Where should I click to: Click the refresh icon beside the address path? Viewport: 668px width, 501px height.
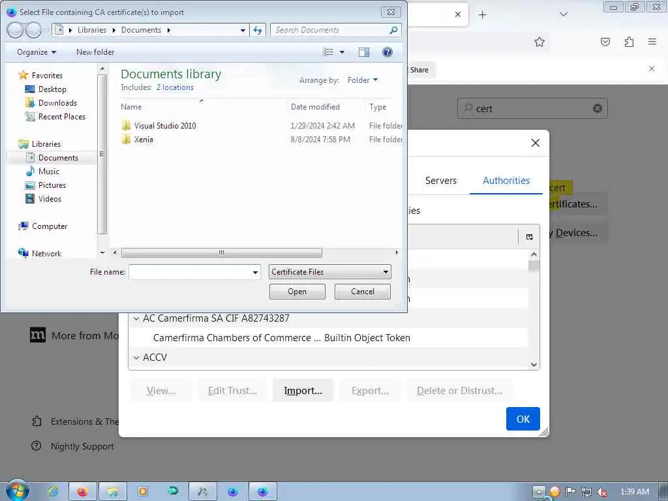click(258, 30)
